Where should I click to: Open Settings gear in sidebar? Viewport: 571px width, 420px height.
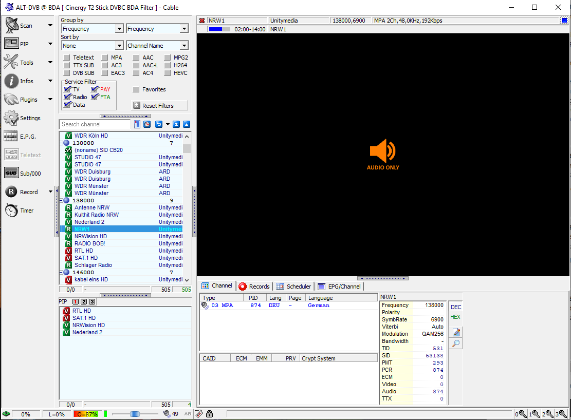(x=11, y=118)
